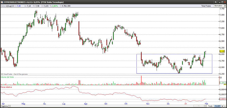Click the Feb label on time axis
This screenshot has height=108, width=227.
[x=207, y=104]
